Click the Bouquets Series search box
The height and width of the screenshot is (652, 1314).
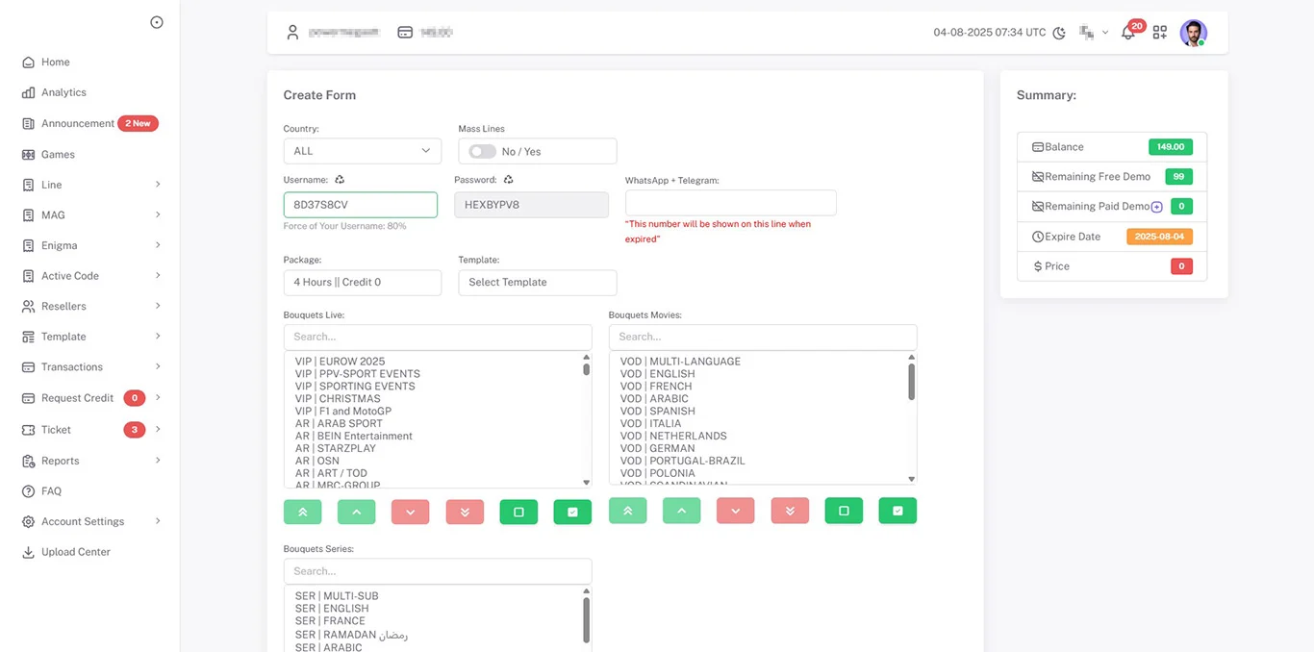438,571
